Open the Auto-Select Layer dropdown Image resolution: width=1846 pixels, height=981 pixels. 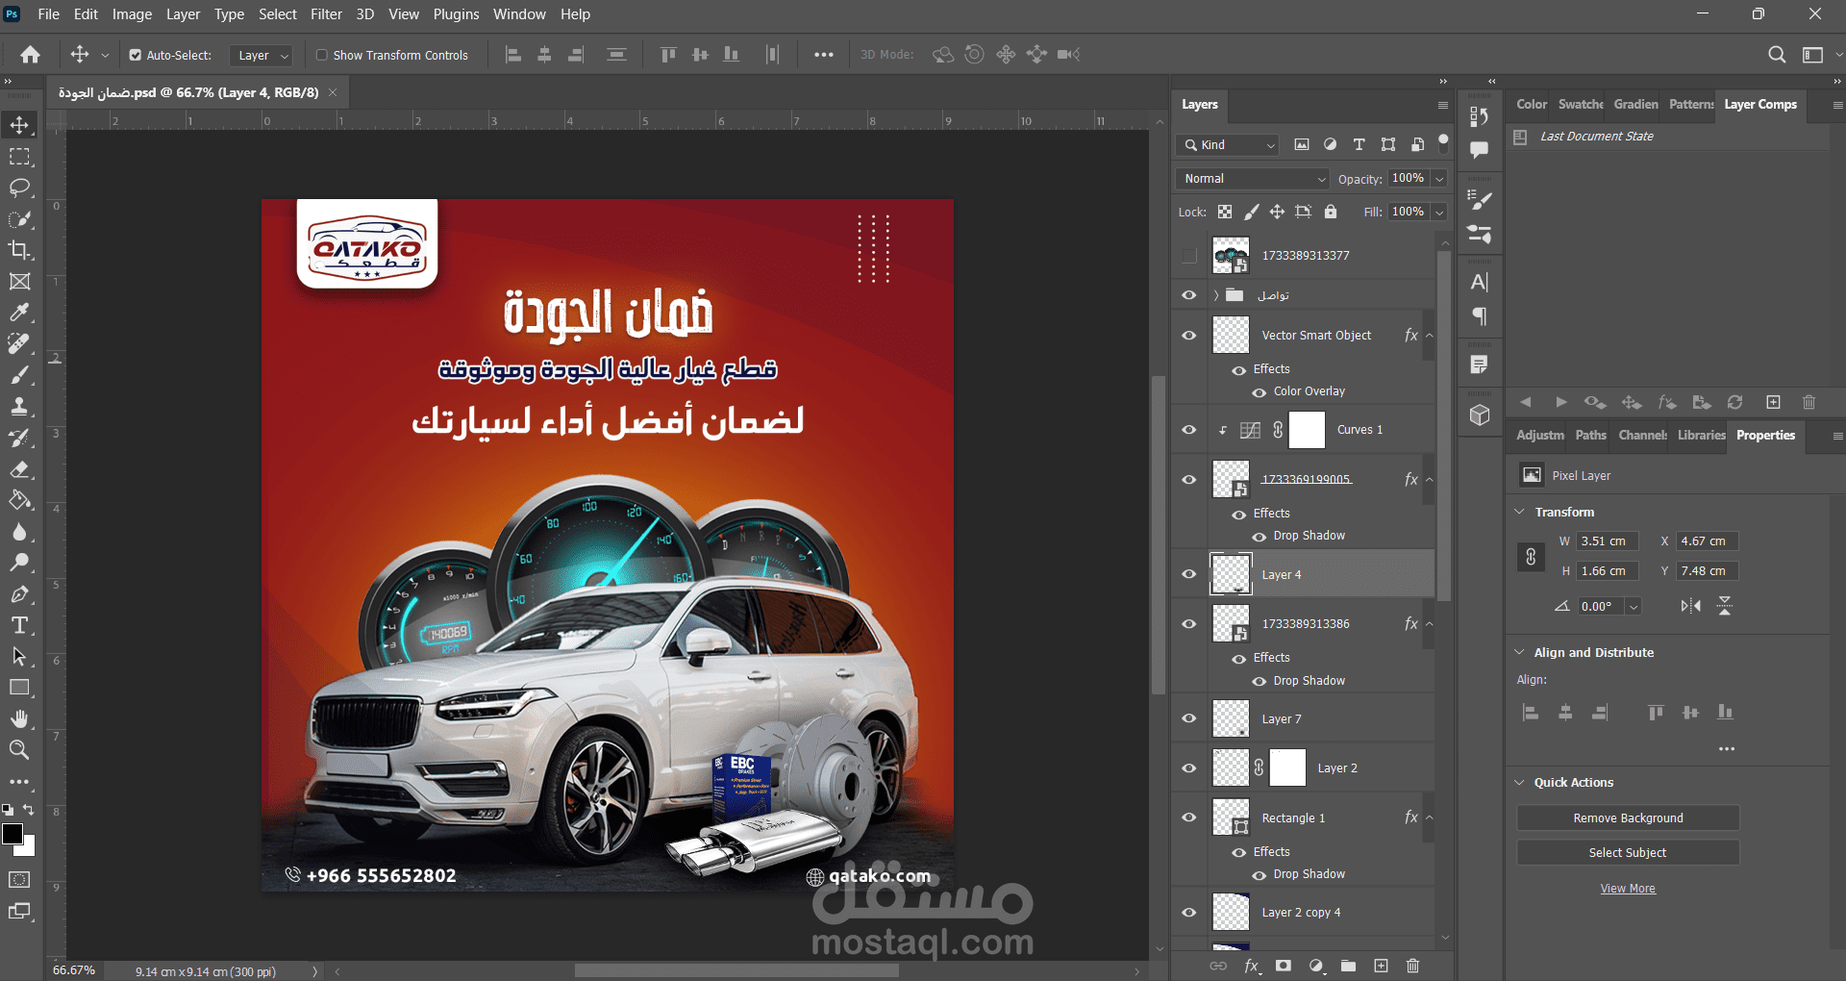[261, 55]
